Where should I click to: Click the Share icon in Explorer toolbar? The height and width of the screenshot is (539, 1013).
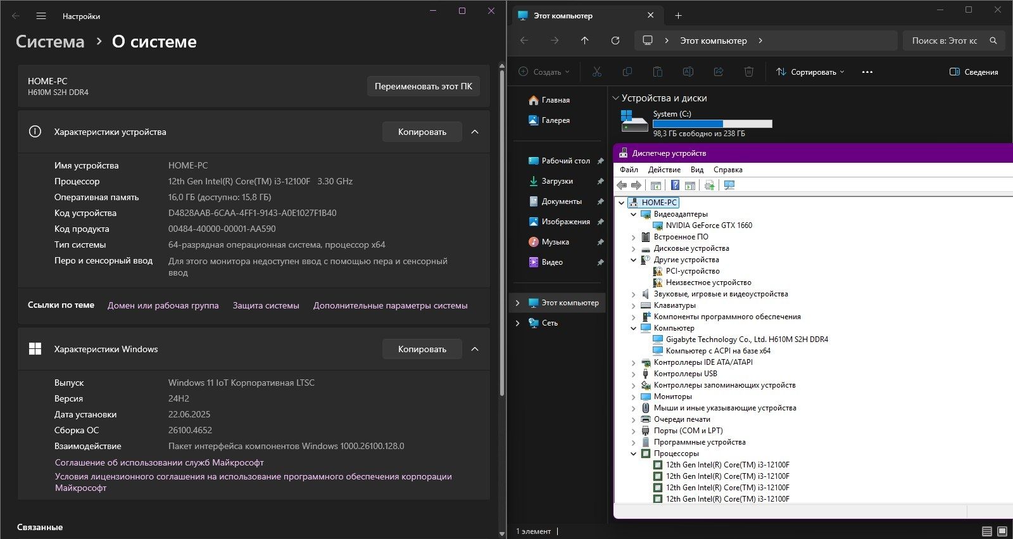pos(718,72)
